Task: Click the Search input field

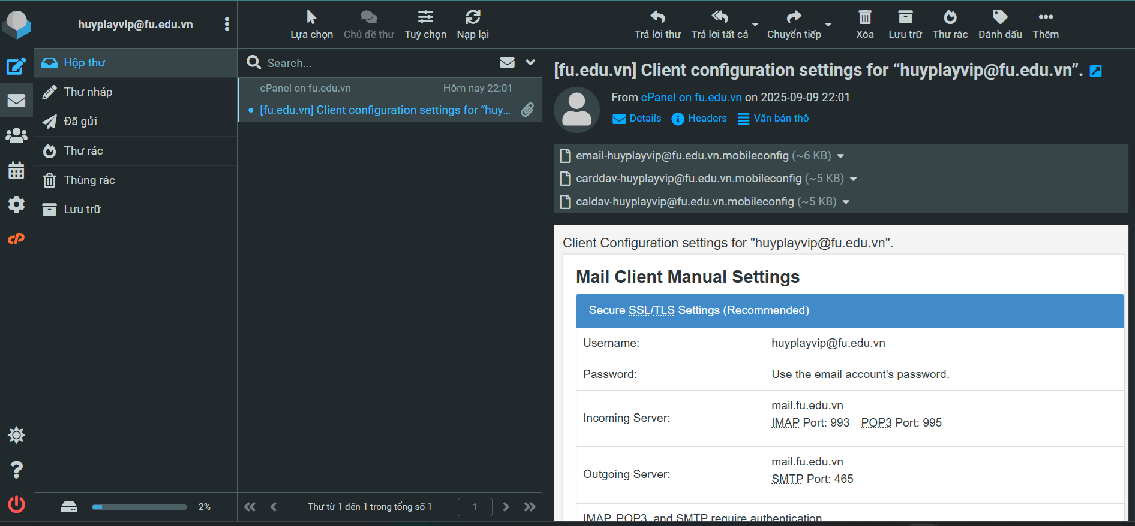Action: click(378, 63)
